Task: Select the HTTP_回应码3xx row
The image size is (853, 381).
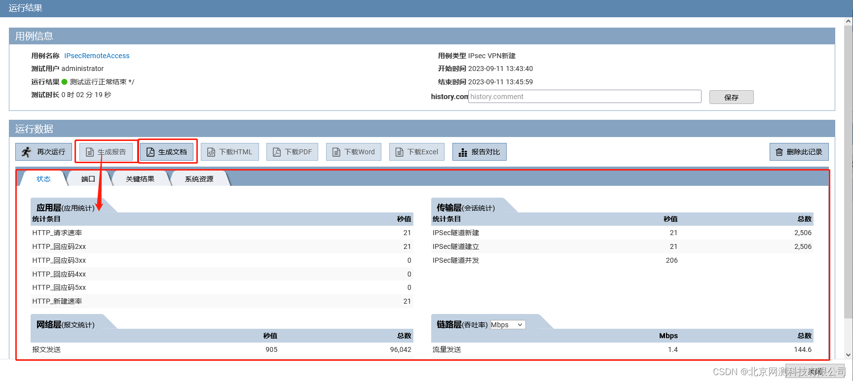Action: pos(222,260)
